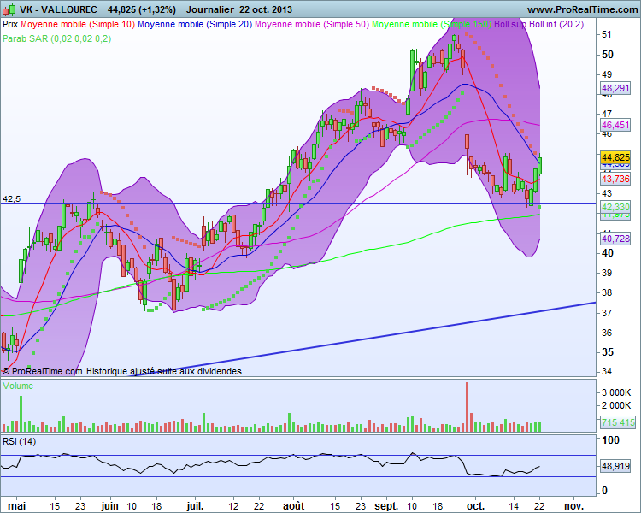
Task: Click the RSI (14) panel label
Action: pyautogui.click(x=19, y=441)
